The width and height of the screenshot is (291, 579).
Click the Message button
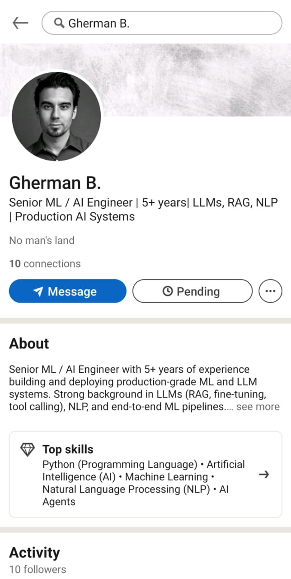point(68,291)
